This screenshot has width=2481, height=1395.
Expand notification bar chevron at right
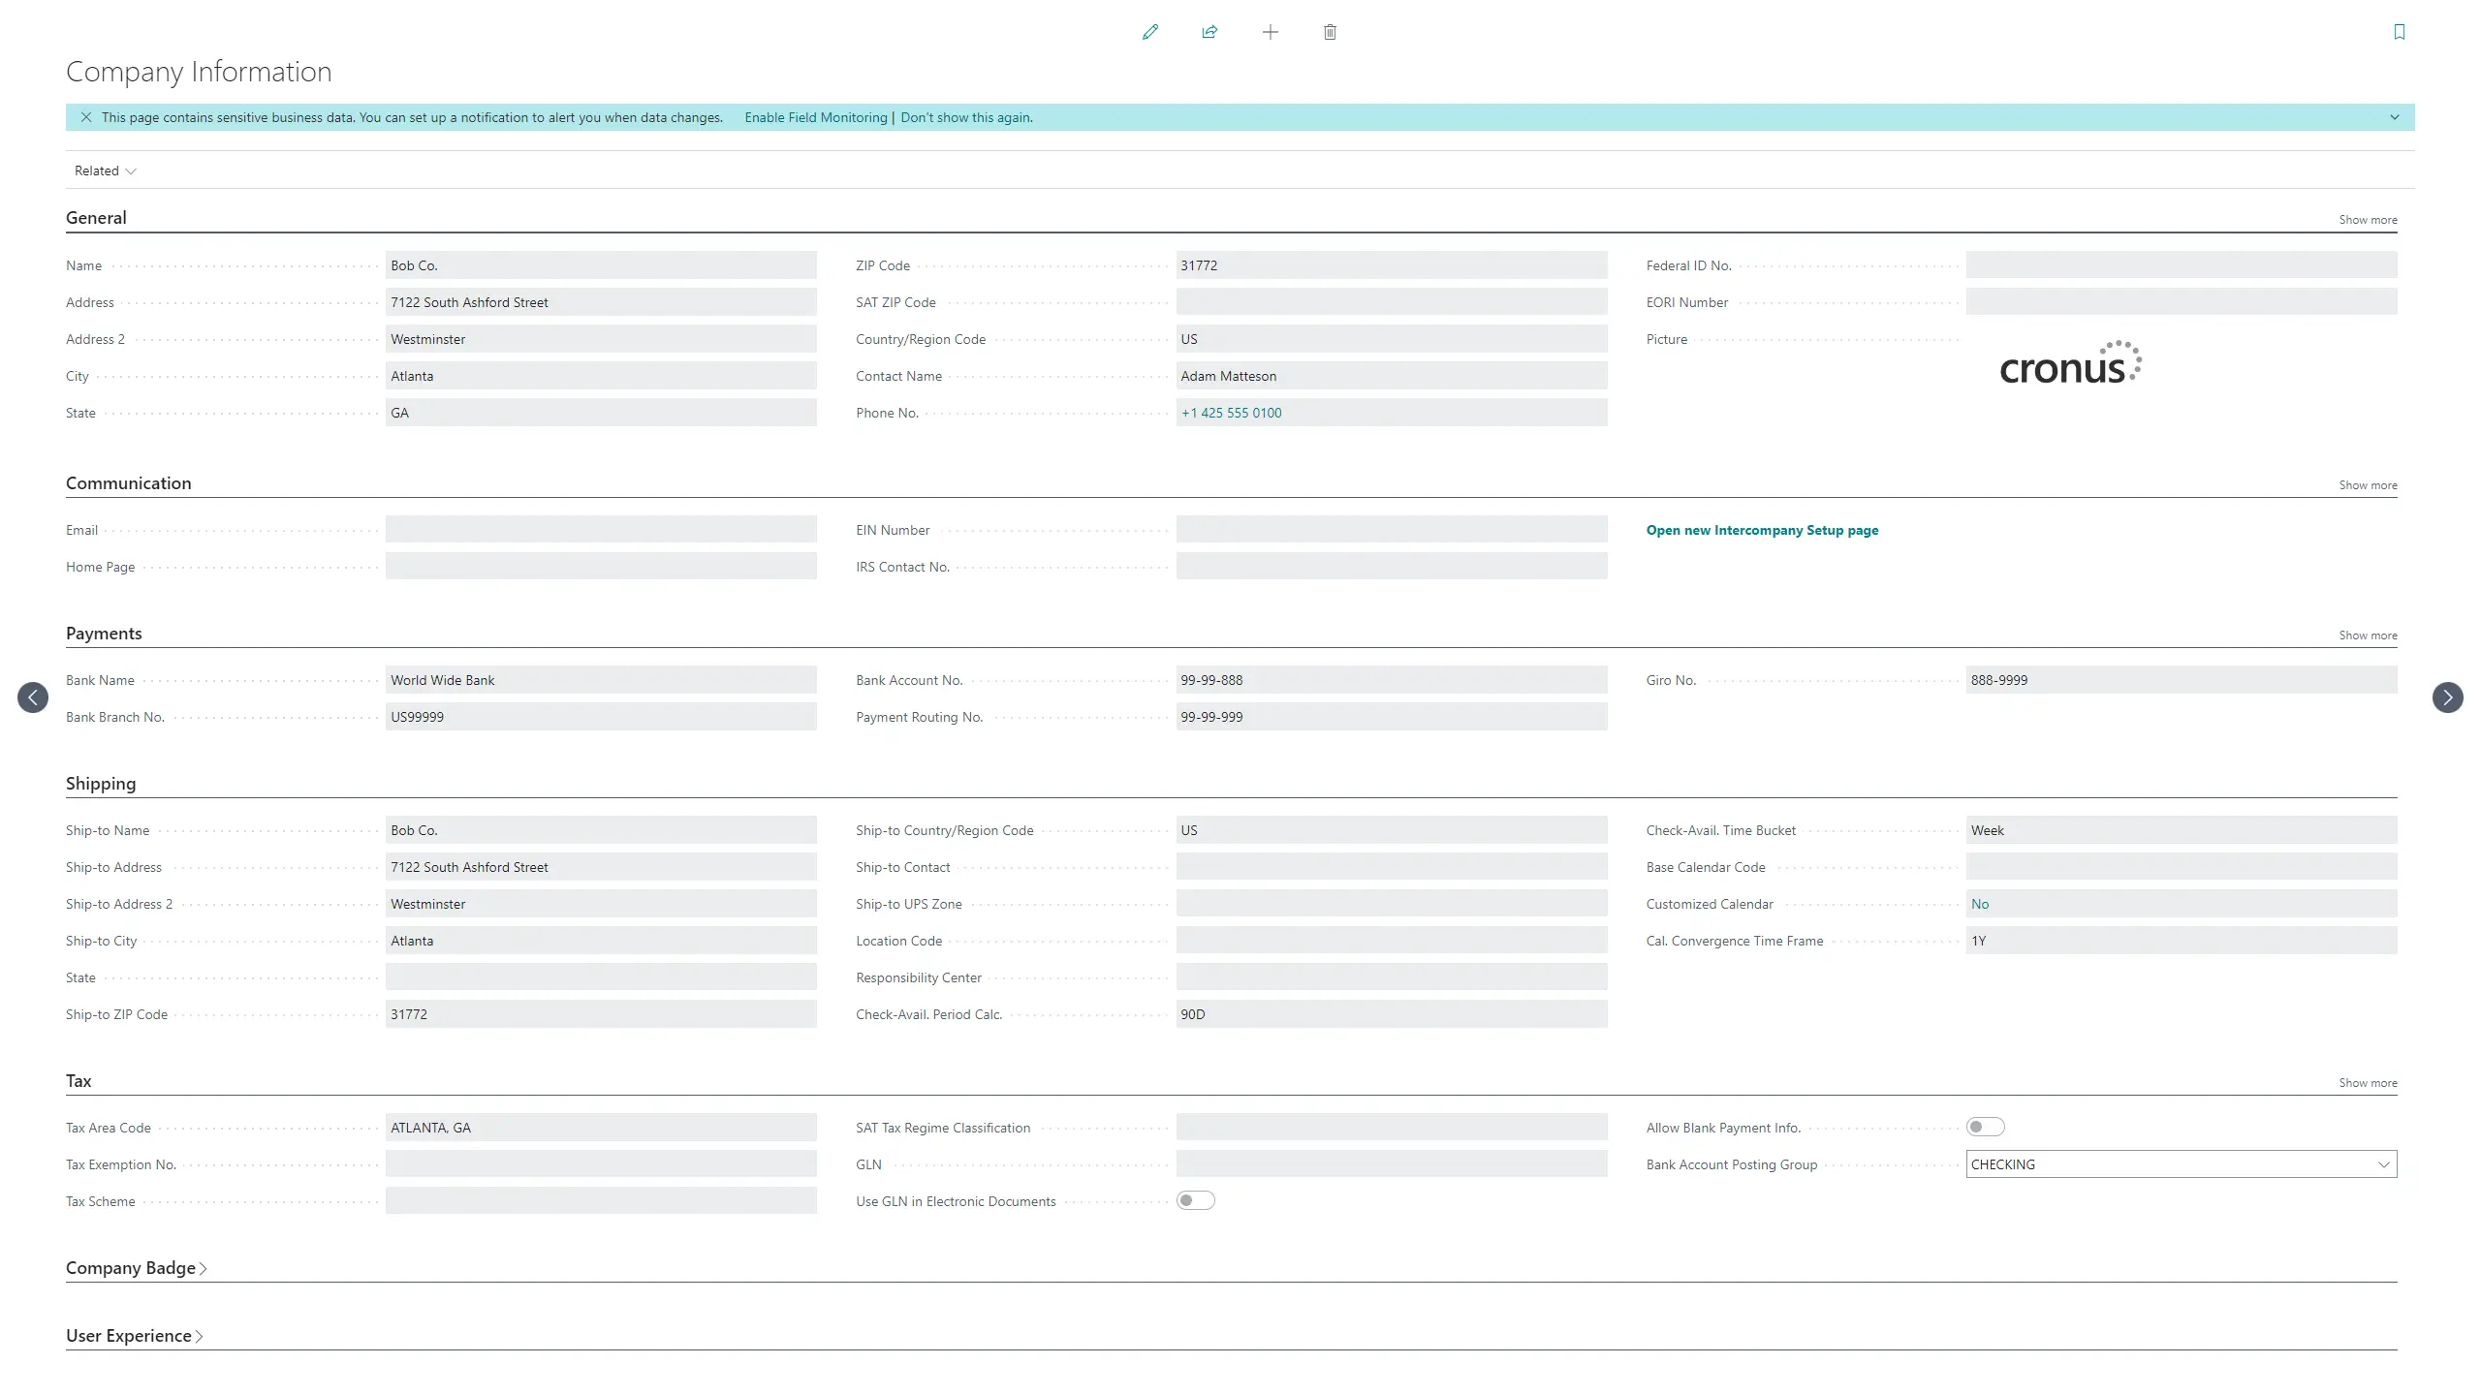2394,117
